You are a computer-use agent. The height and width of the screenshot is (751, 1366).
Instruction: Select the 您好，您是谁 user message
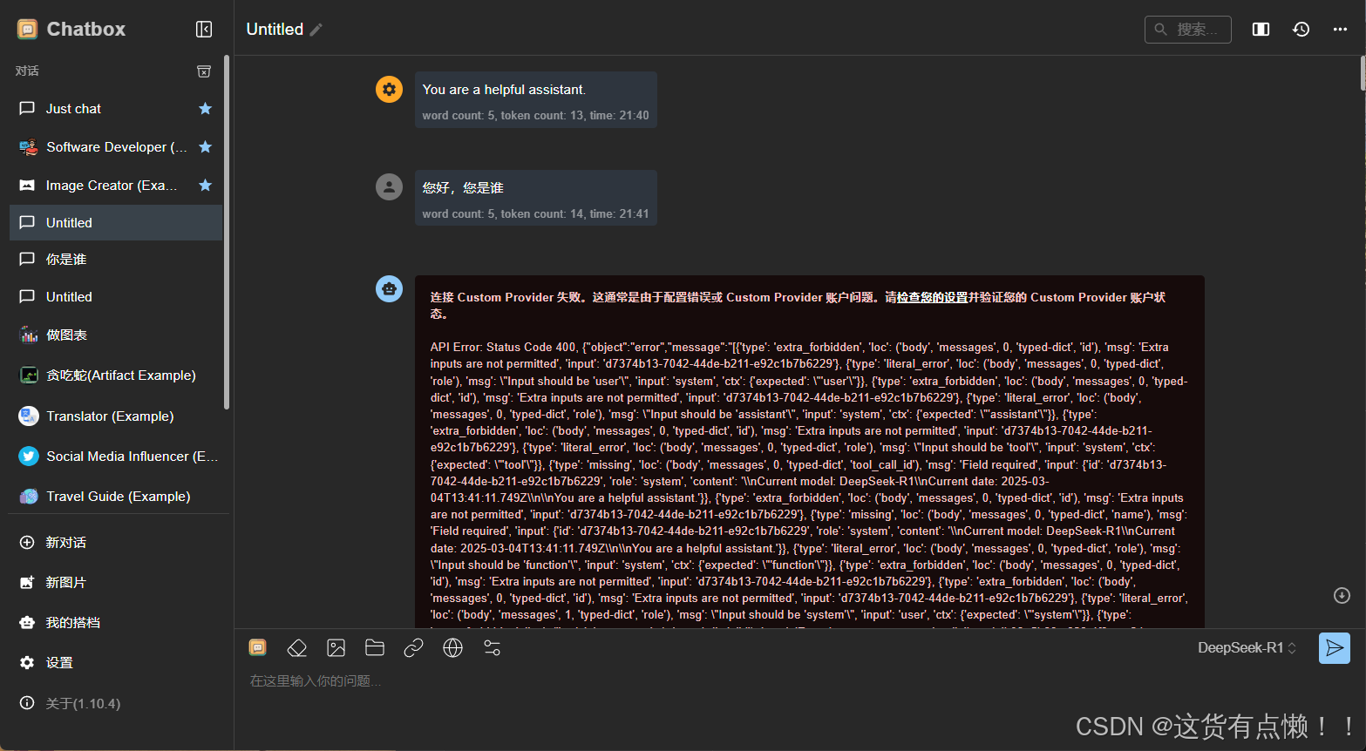coord(535,199)
